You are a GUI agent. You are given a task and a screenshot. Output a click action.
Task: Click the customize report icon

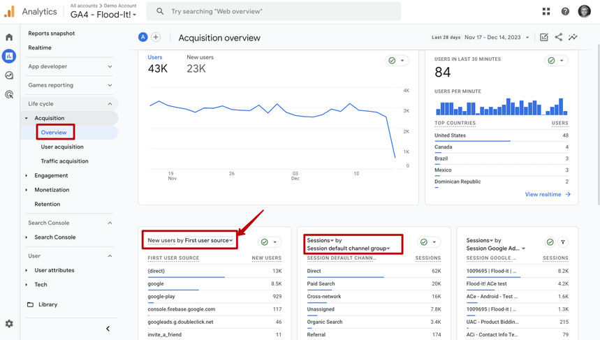point(543,37)
